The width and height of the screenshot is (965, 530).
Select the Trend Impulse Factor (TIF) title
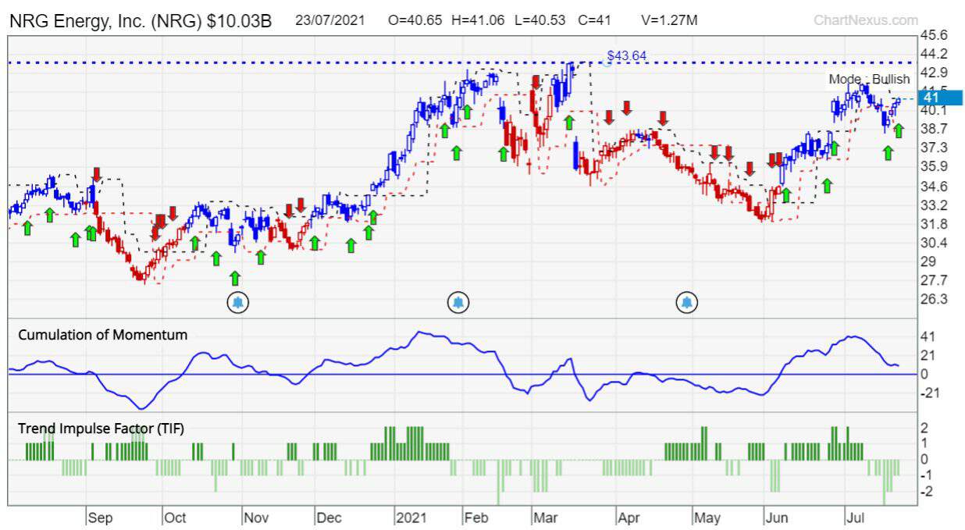(101, 429)
